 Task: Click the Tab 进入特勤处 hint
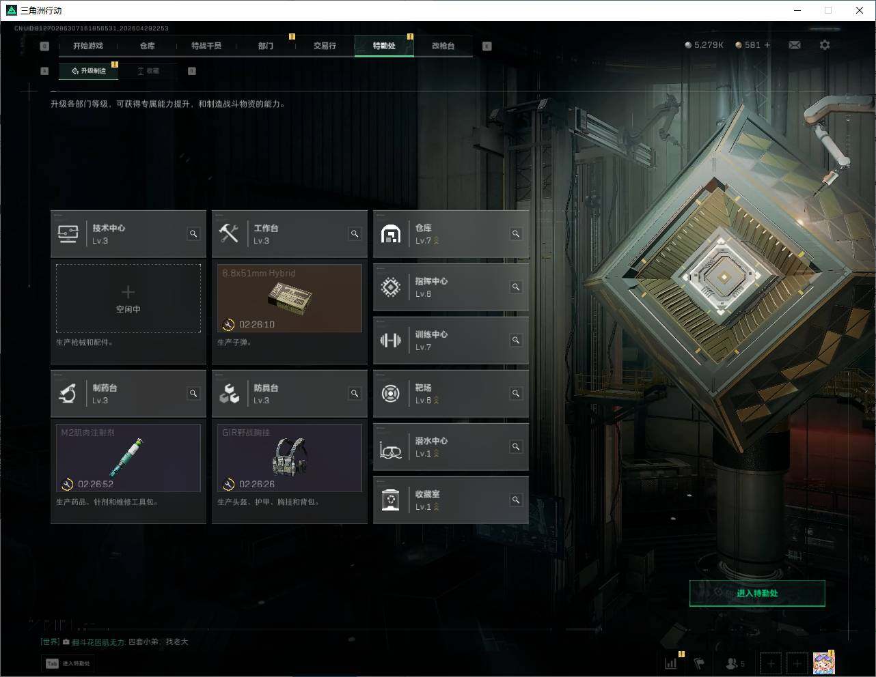coord(68,663)
